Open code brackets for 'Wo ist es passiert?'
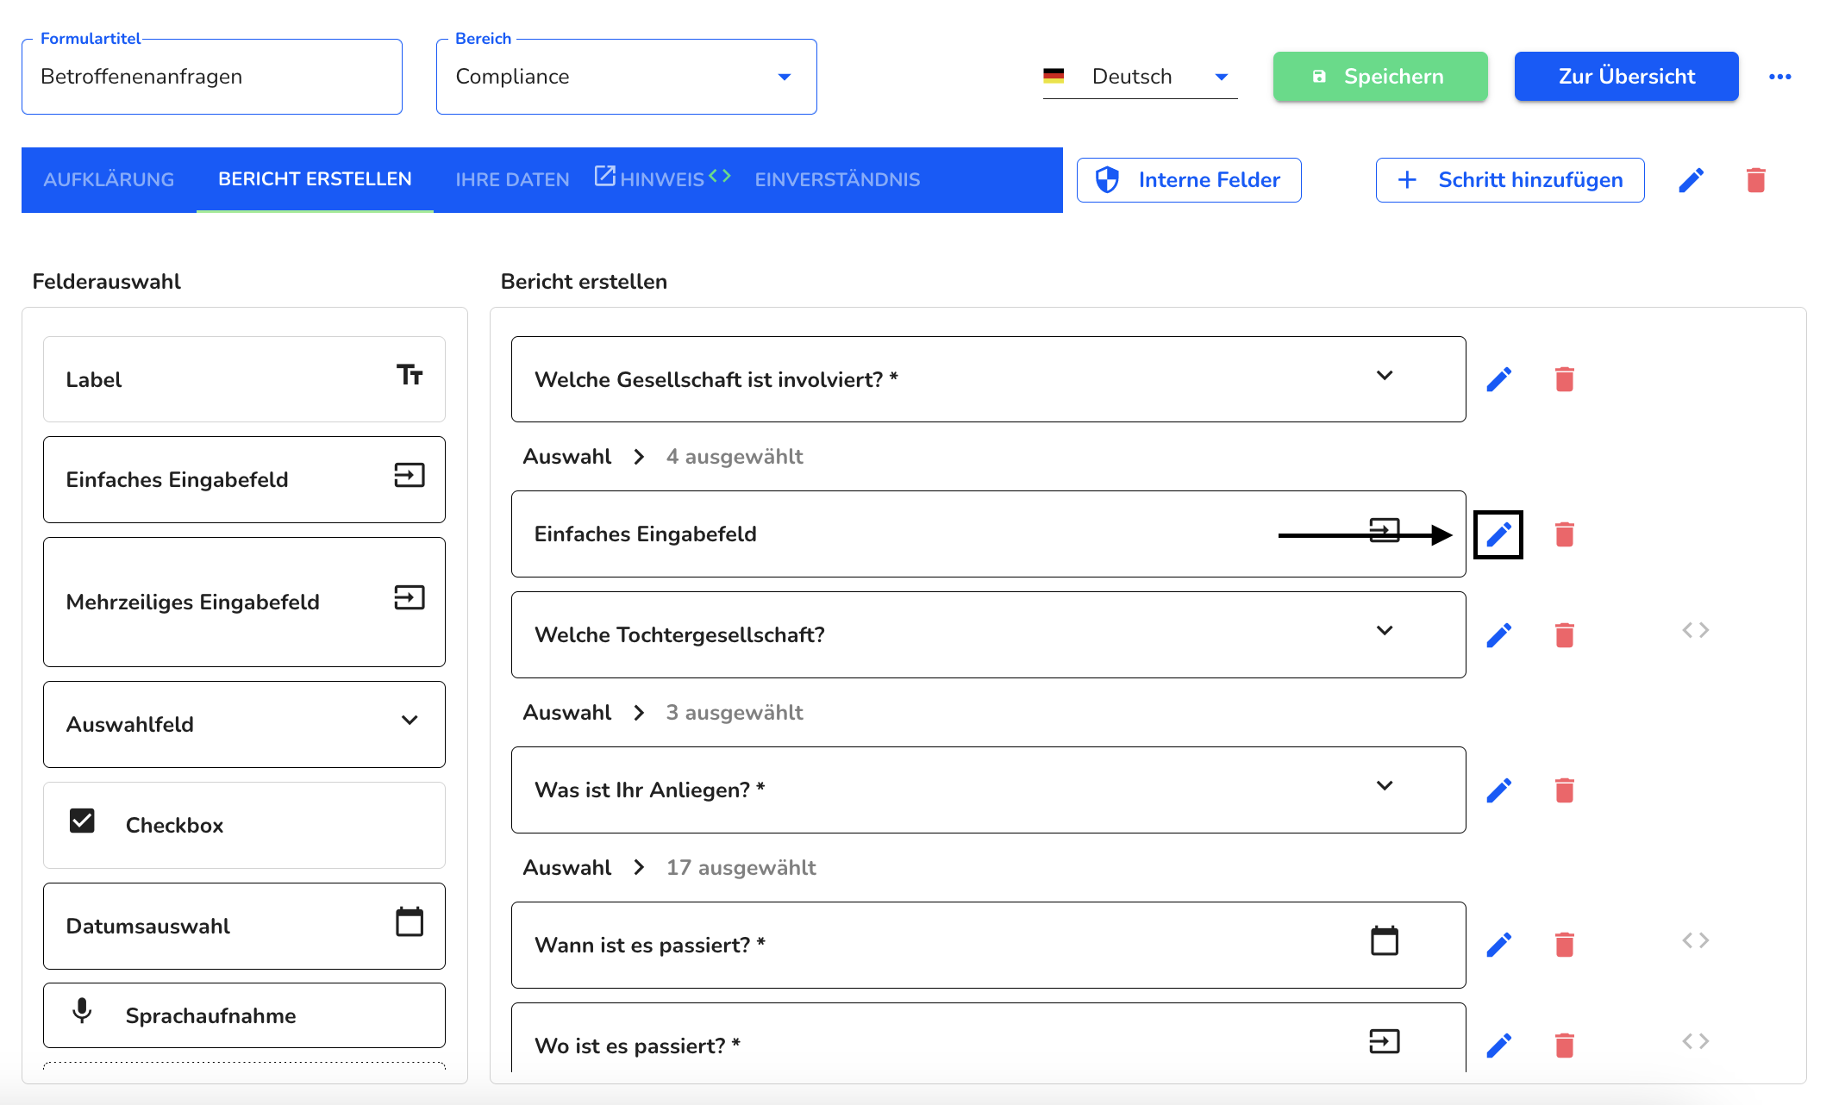Viewport: 1826px width, 1105px height. tap(1695, 1041)
